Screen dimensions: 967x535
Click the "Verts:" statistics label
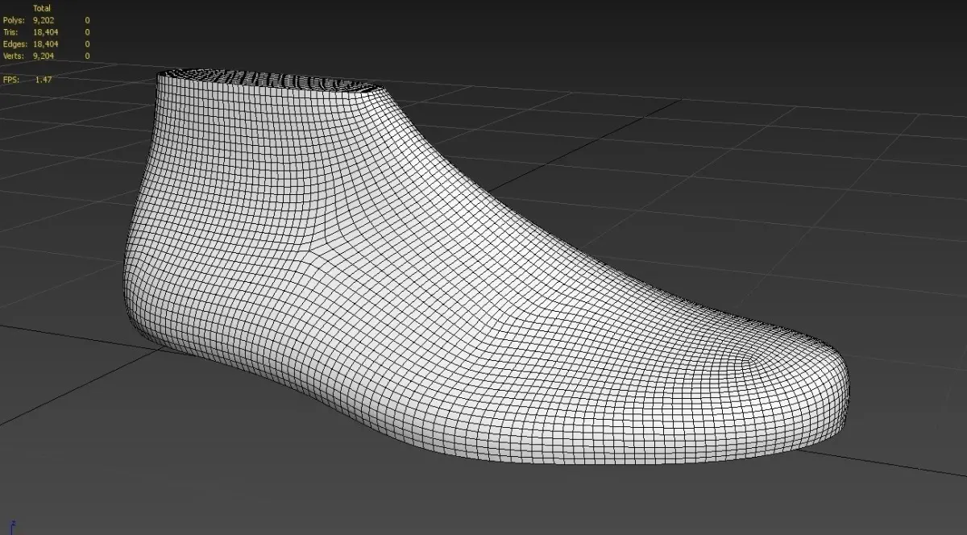click(x=15, y=56)
